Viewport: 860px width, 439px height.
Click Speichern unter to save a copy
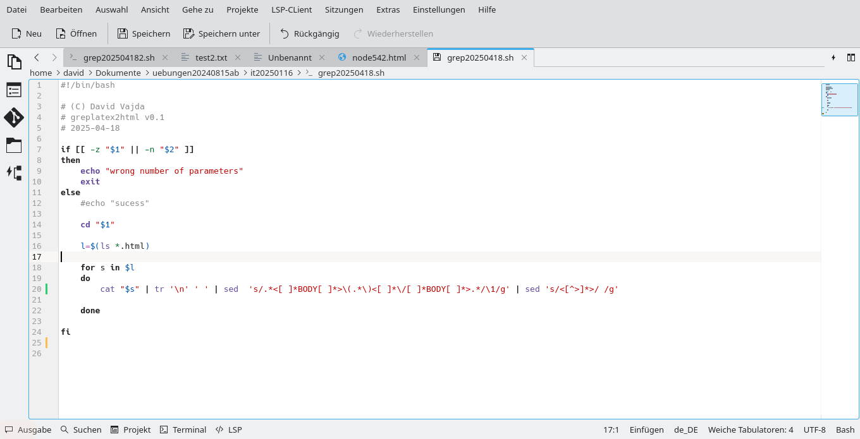pyautogui.click(x=221, y=33)
